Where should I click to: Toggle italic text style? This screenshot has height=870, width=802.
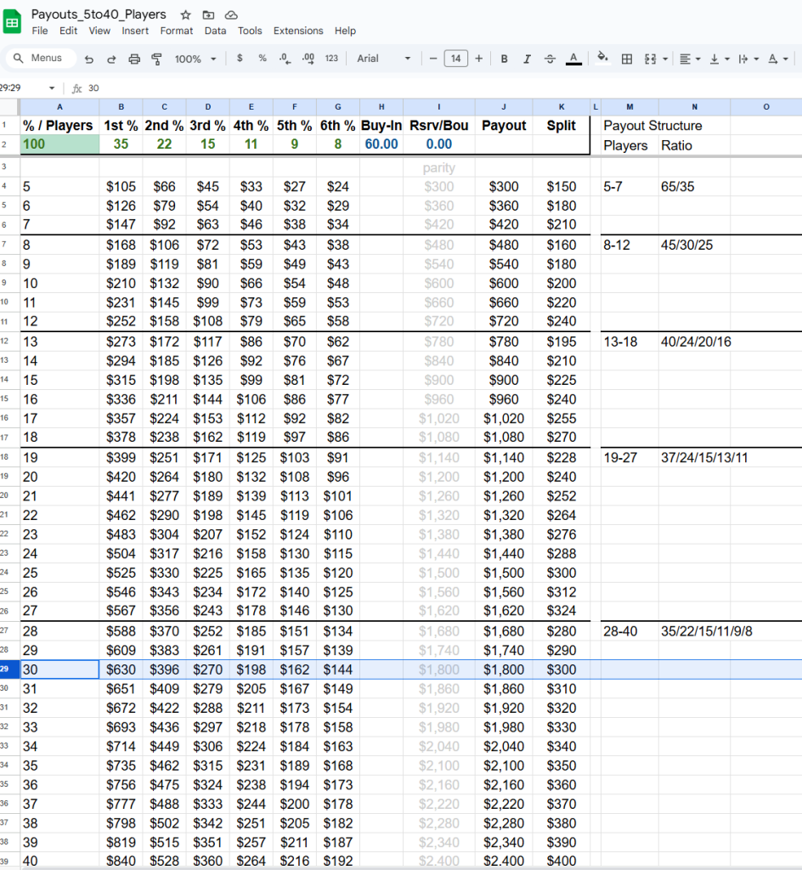(527, 59)
